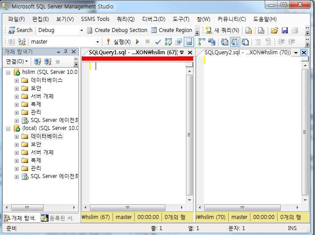Screen dimensions: 315x235
Task: Collapse the hslim server node
Action: (8, 73)
